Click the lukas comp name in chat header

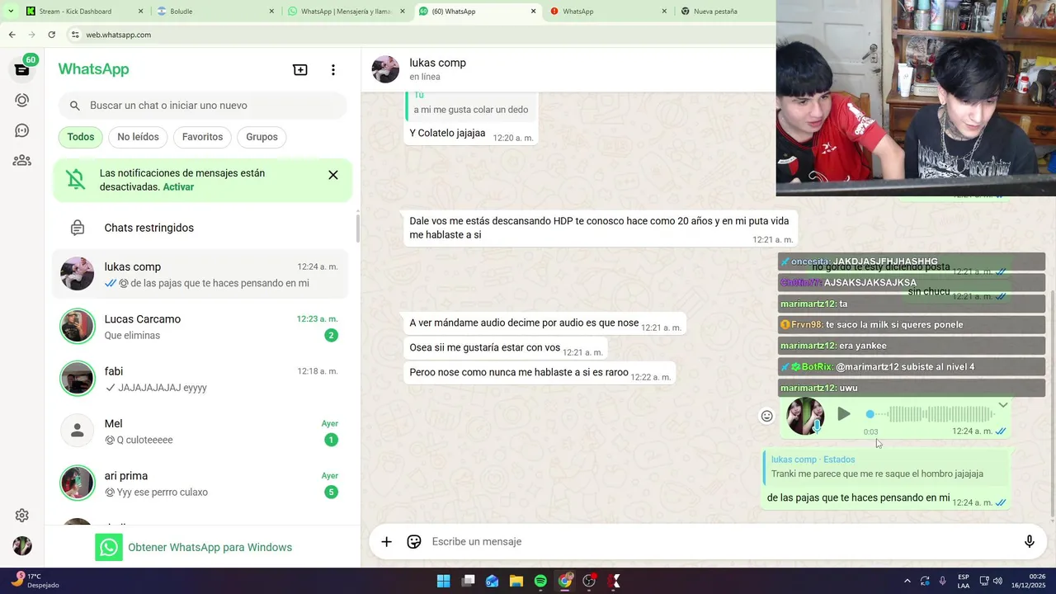tap(437, 63)
